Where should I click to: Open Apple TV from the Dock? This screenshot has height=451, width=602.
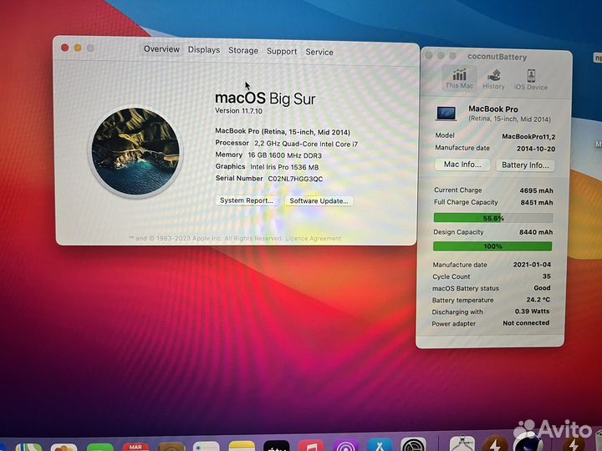click(277, 446)
